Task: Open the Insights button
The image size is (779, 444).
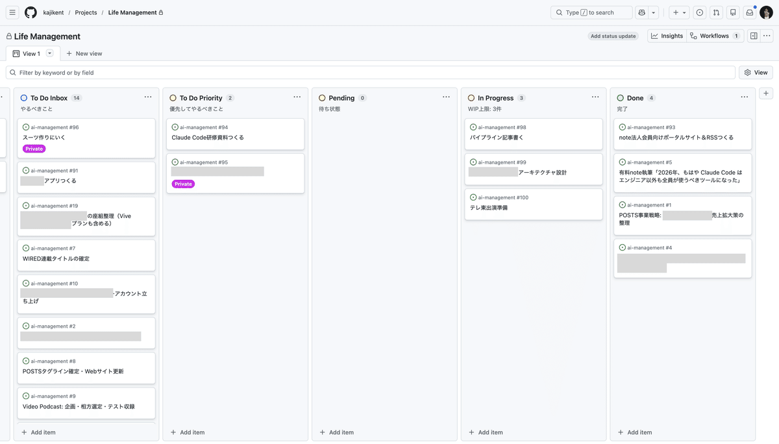Action: pyautogui.click(x=667, y=36)
